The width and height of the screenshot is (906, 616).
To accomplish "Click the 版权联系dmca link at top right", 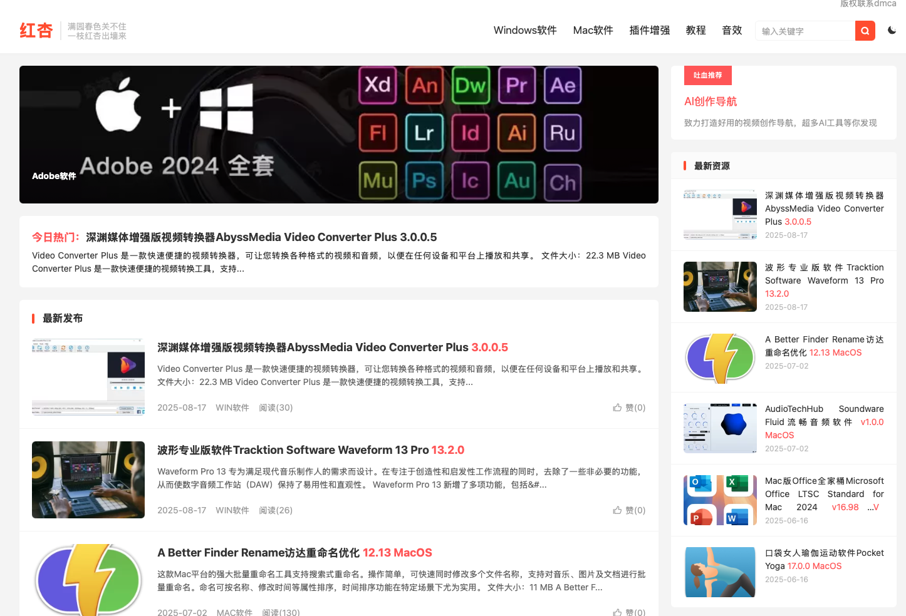I will (x=868, y=3).
